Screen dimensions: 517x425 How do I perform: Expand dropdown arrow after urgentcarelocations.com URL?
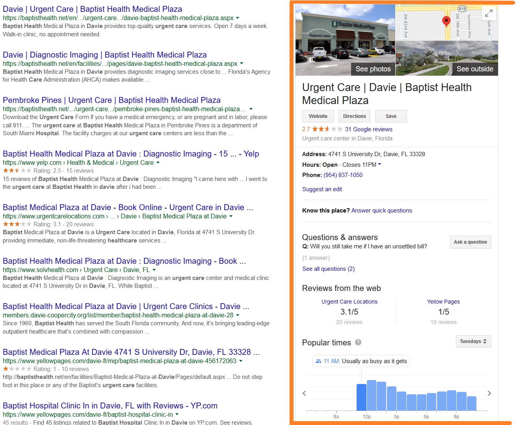231,216
